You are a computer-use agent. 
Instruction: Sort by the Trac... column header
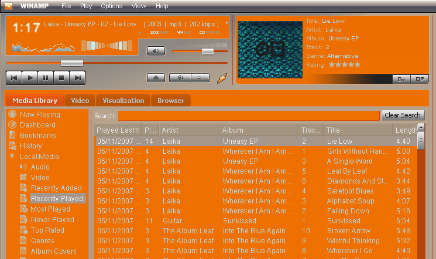tap(311, 130)
